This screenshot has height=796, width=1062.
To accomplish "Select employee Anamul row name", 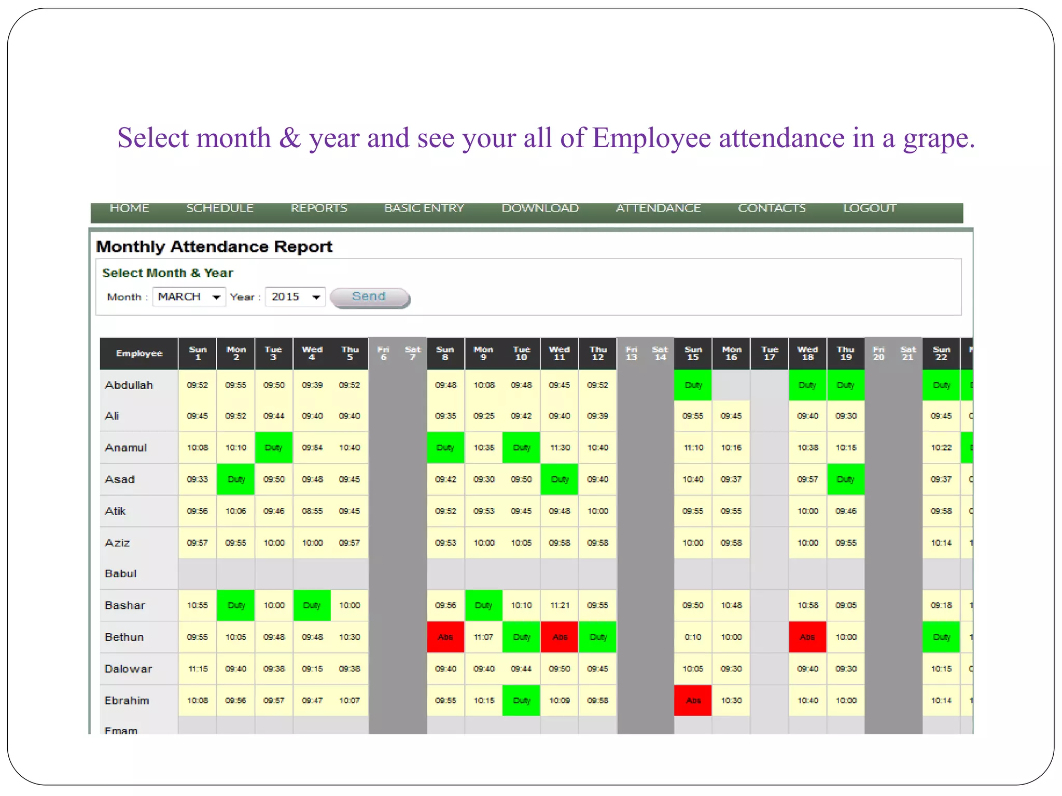I will tap(126, 448).
